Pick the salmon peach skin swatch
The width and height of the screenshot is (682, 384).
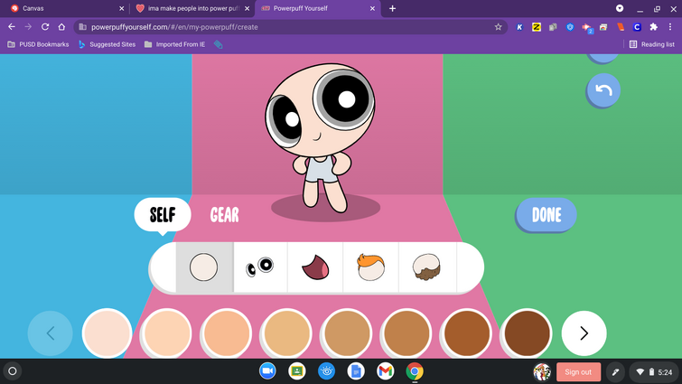pos(227,333)
